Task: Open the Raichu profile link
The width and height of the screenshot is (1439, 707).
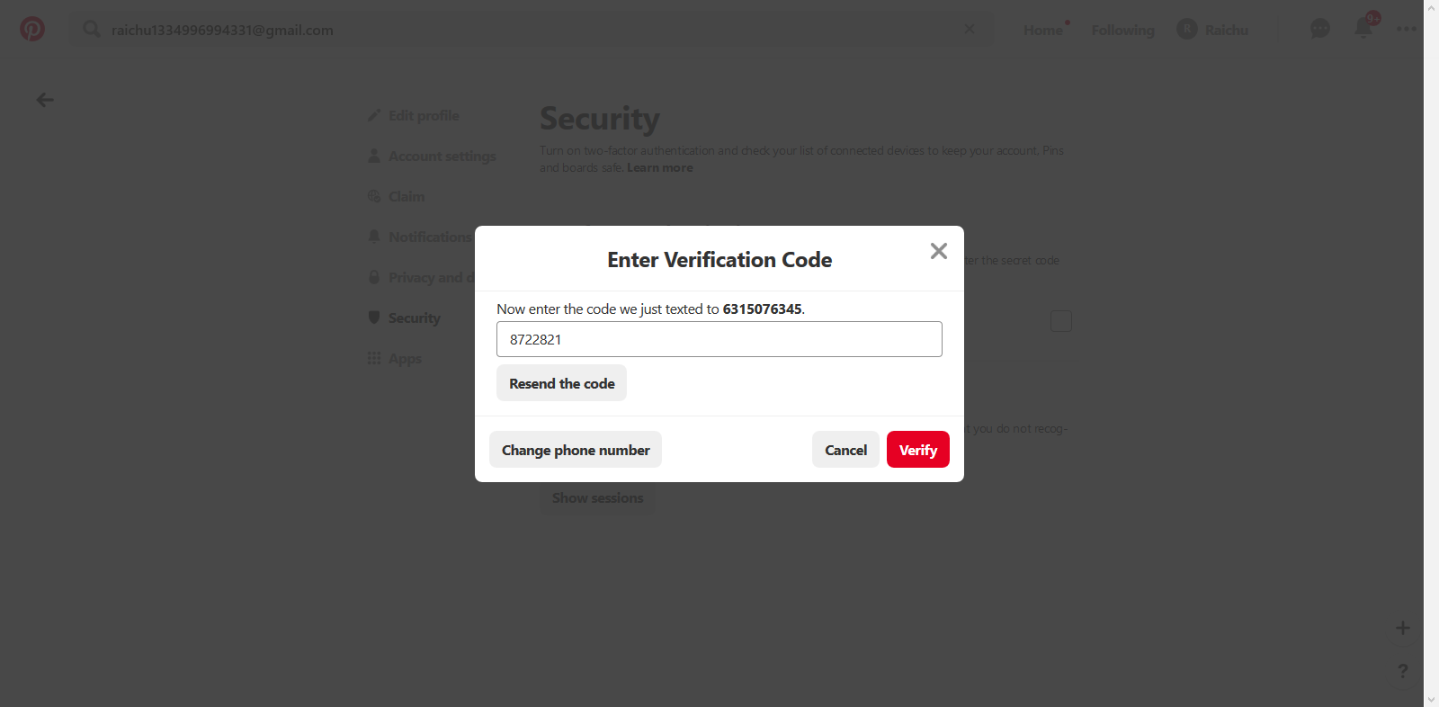Action: (x=1213, y=30)
